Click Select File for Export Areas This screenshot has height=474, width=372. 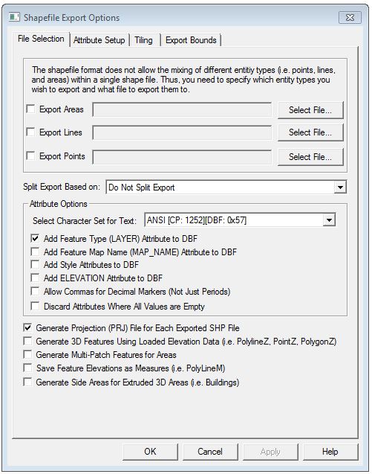pos(310,110)
